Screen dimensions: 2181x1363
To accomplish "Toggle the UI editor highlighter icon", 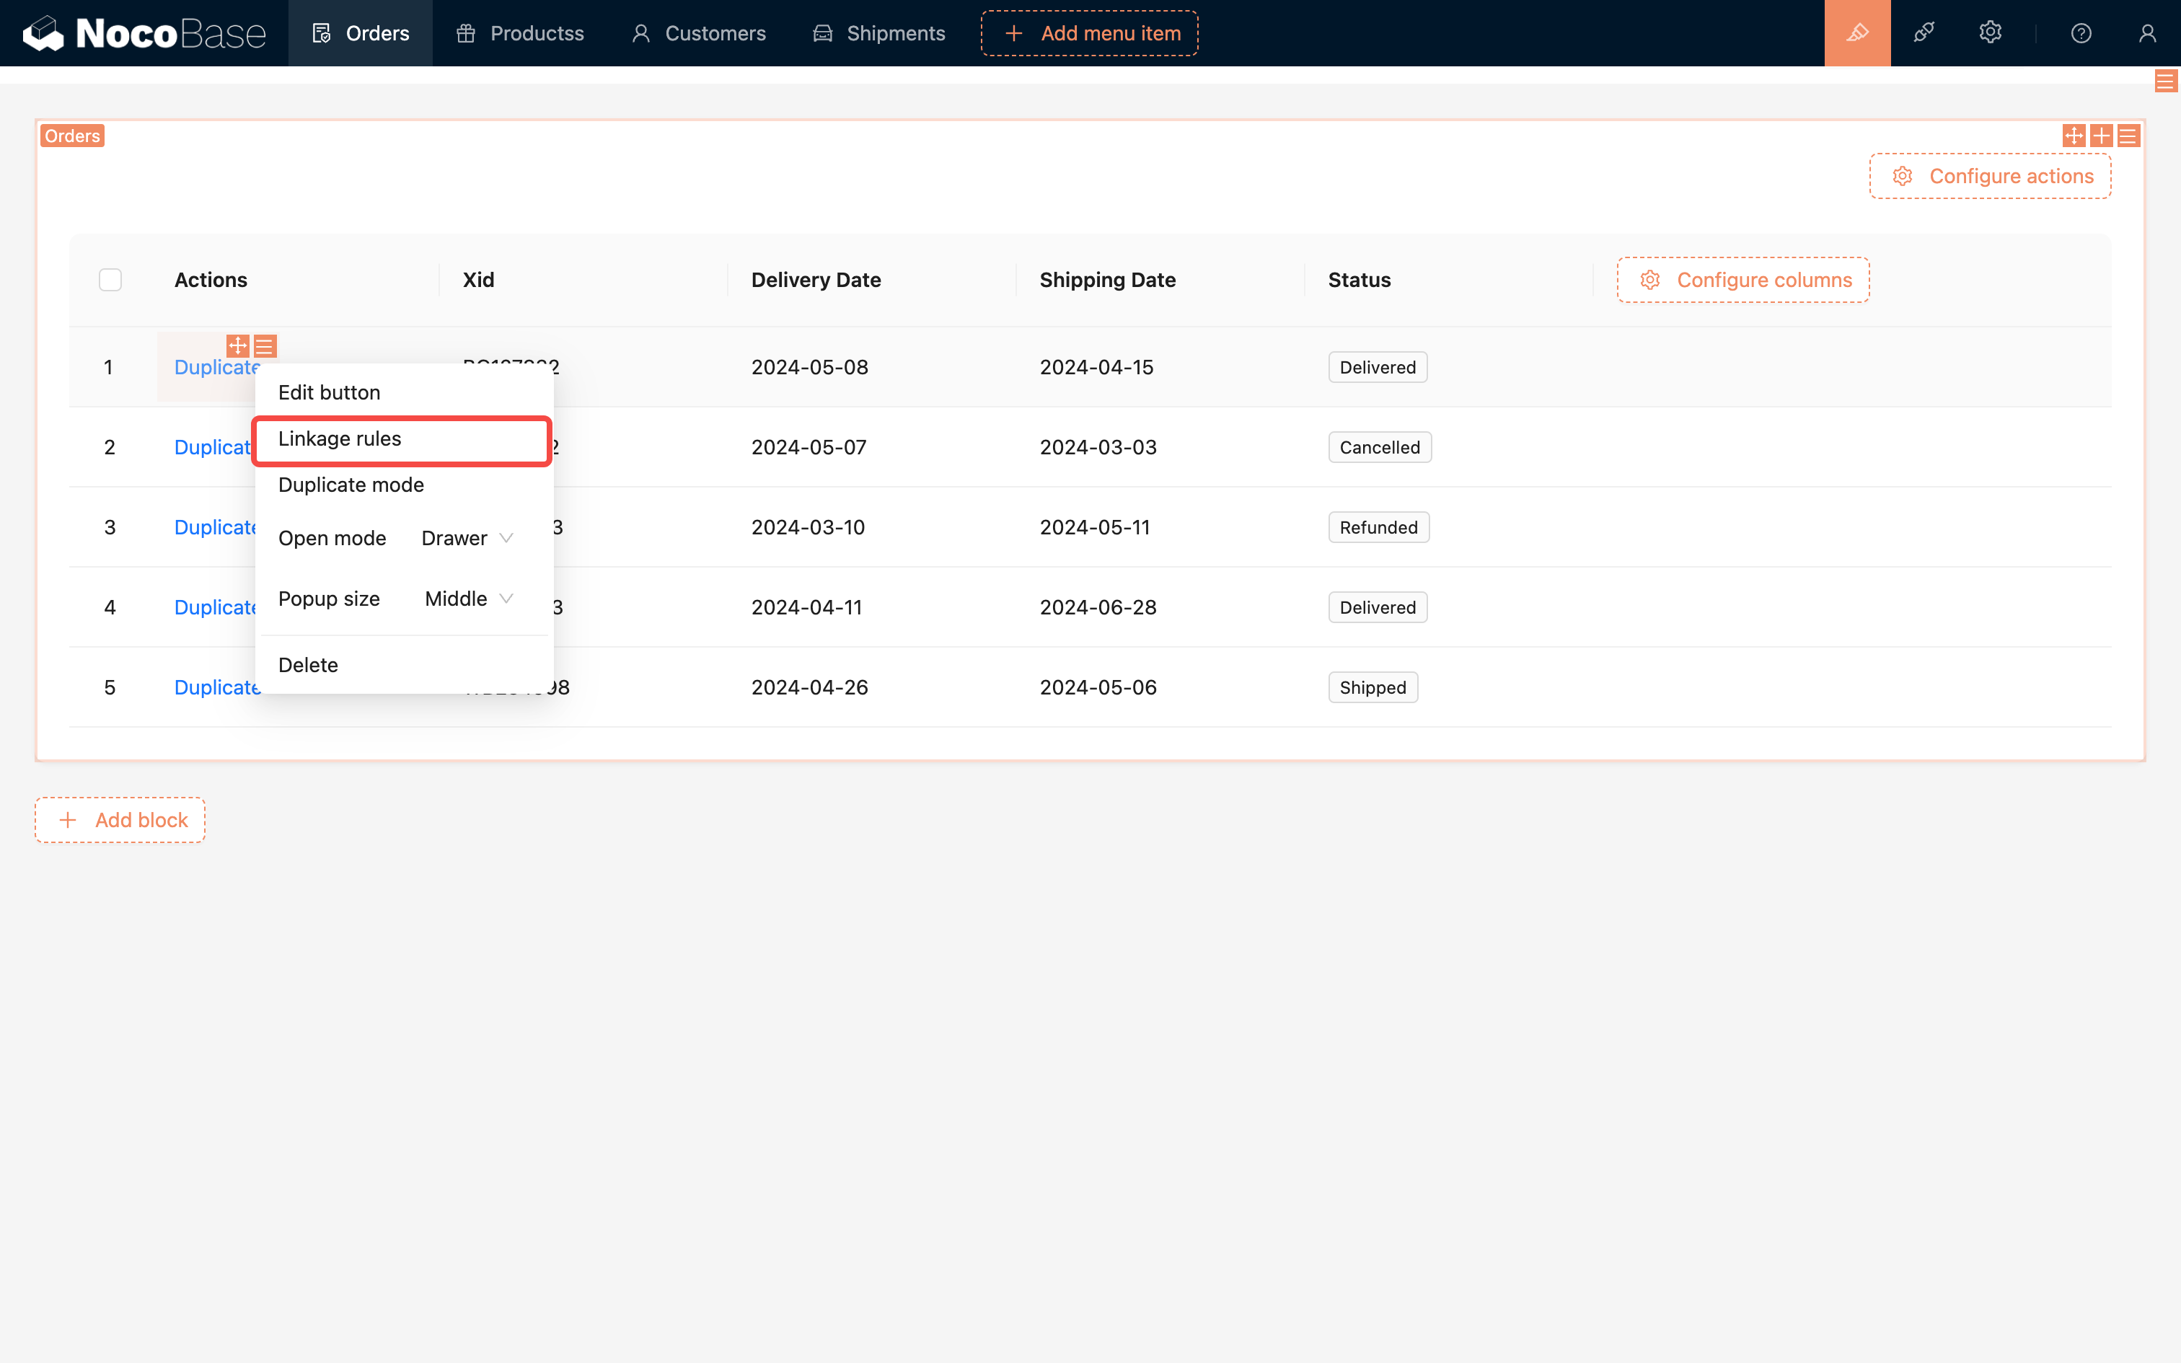I will coord(1856,33).
